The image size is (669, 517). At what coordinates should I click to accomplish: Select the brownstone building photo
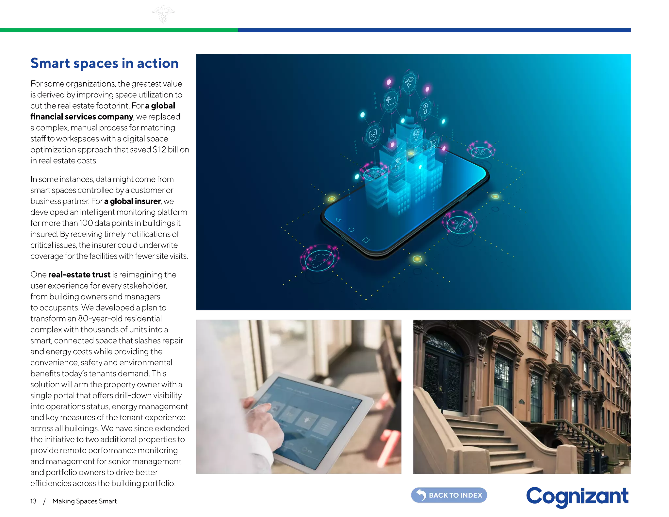(x=522, y=397)
